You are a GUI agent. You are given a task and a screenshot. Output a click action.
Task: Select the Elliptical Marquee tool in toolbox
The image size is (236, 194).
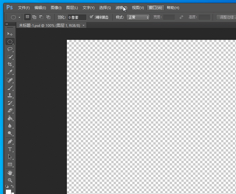click(x=10, y=42)
